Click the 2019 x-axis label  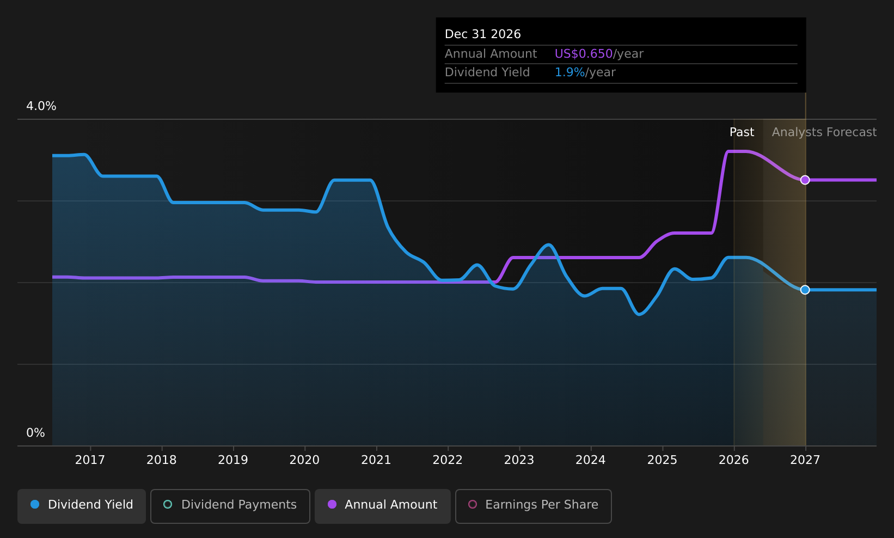233,460
